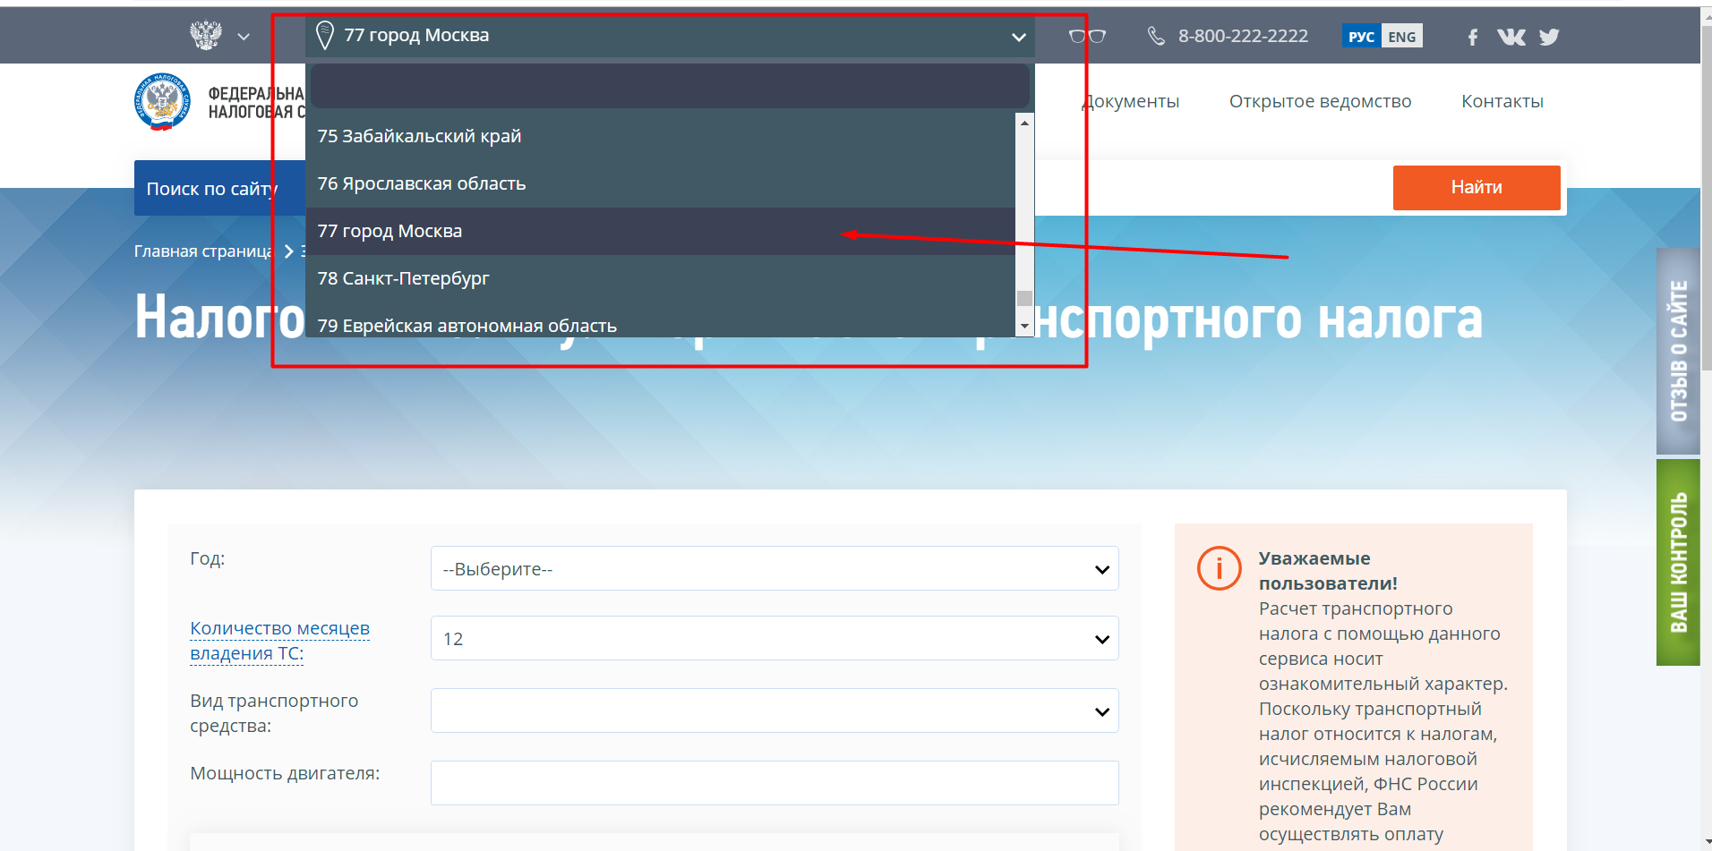
Task: Click the Мощность двигателя input field
Action: pyautogui.click(x=775, y=783)
